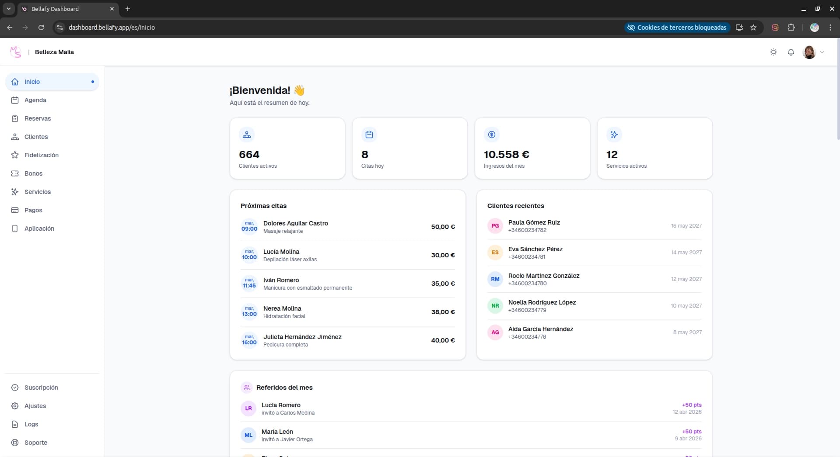Open the Chrome three-dot menu

[x=830, y=27]
